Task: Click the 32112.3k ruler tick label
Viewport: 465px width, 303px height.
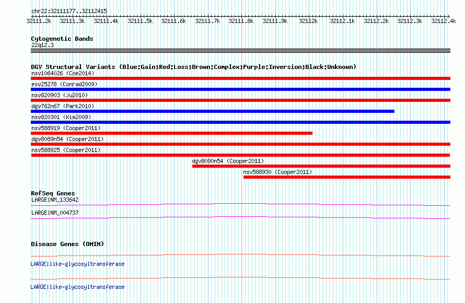Action: click(410, 21)
